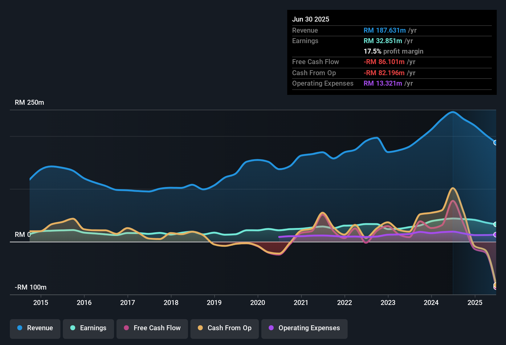Click the Operating Expenses value RM 13.321m

point(383,83)
